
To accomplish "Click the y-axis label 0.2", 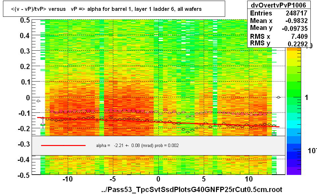I will [x=25, y=66].
